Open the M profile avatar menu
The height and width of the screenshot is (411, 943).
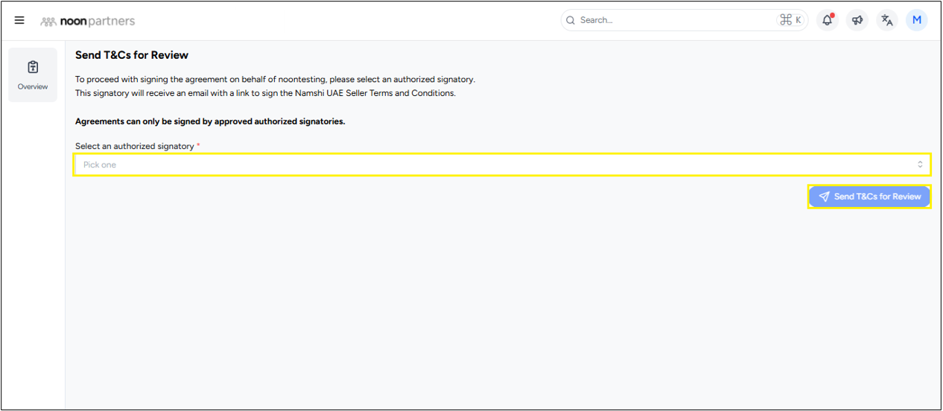[x=916, y=20]
